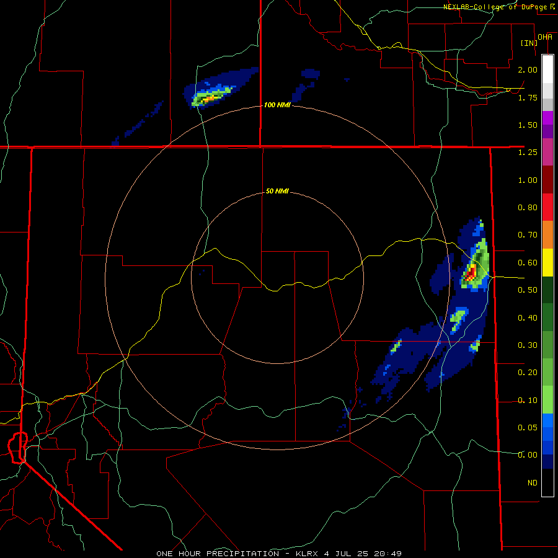Viewport: 558px width, 558px height.
Task: Click the 1.00 legend value
Action: coord(528,180)
